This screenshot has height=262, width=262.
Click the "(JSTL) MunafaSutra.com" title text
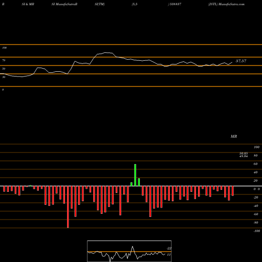coord(226,4)
